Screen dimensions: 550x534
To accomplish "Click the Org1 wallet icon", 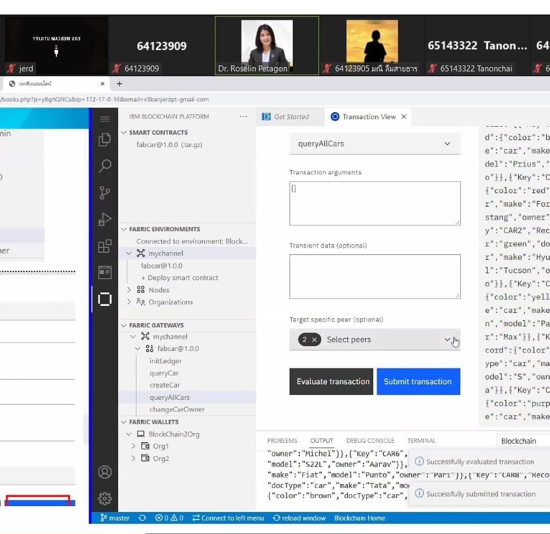I will [145, 446].
